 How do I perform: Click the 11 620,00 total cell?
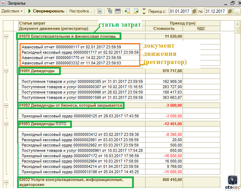(x=164, y=36)
